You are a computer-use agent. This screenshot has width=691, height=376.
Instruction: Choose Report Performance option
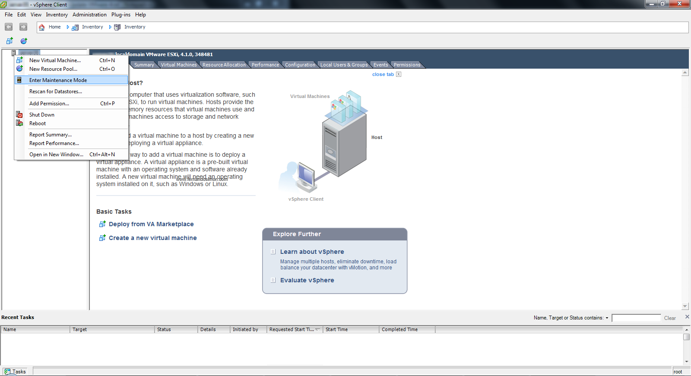tap(71, 143)
